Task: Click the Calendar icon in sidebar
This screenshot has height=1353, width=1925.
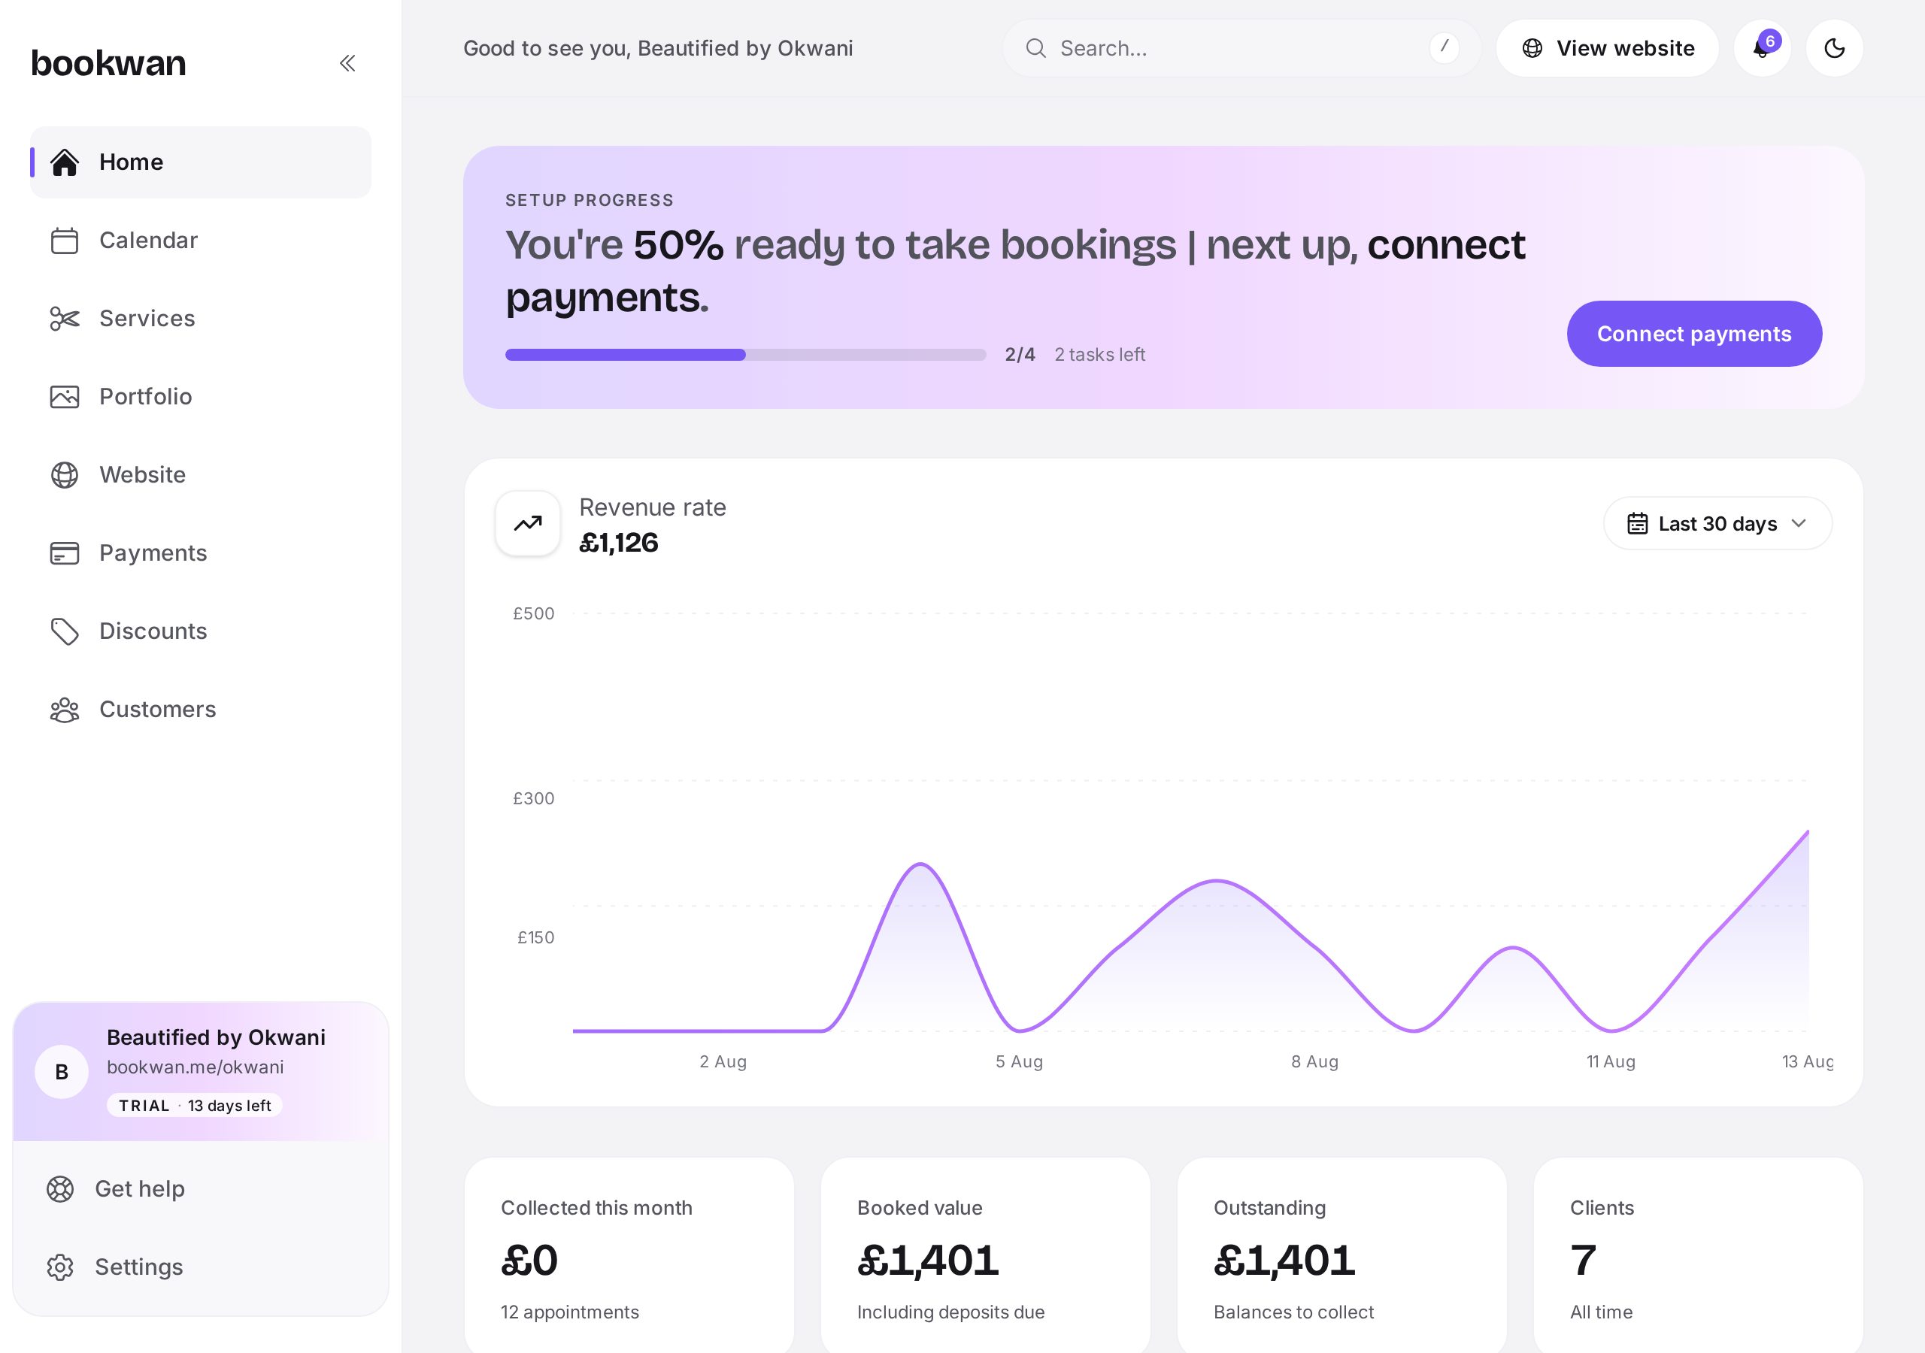Action: coord(65,241)
